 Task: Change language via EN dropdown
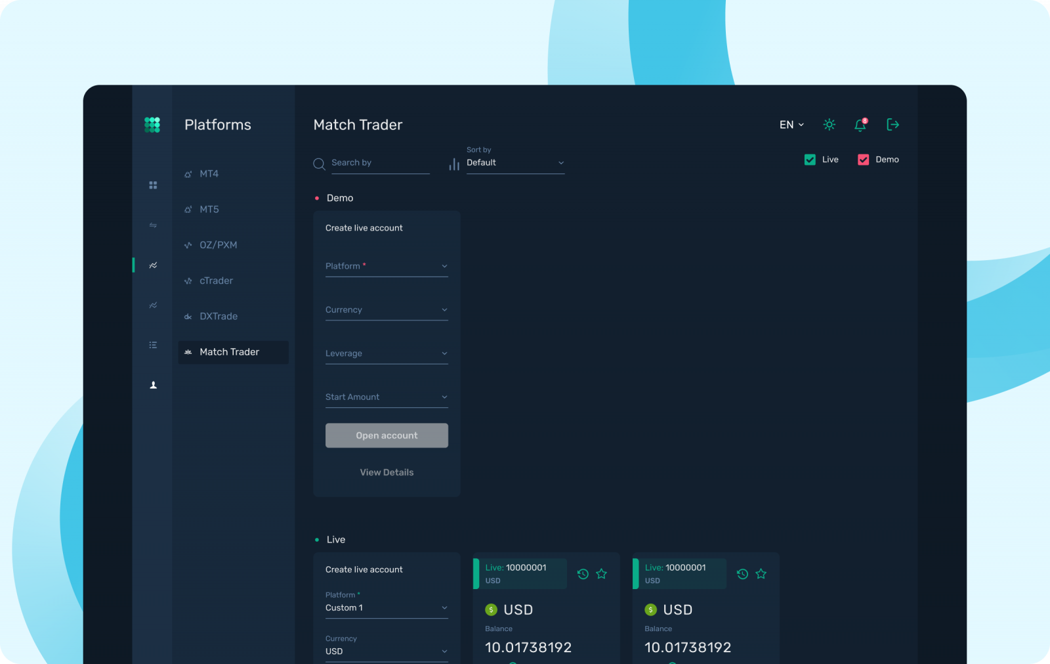(x=791, y=125)
